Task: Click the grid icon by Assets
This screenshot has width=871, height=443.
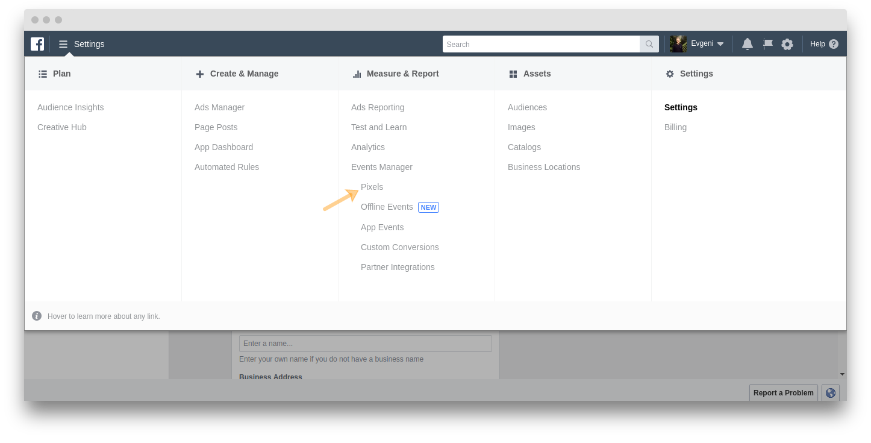Action: pos(513,74)
